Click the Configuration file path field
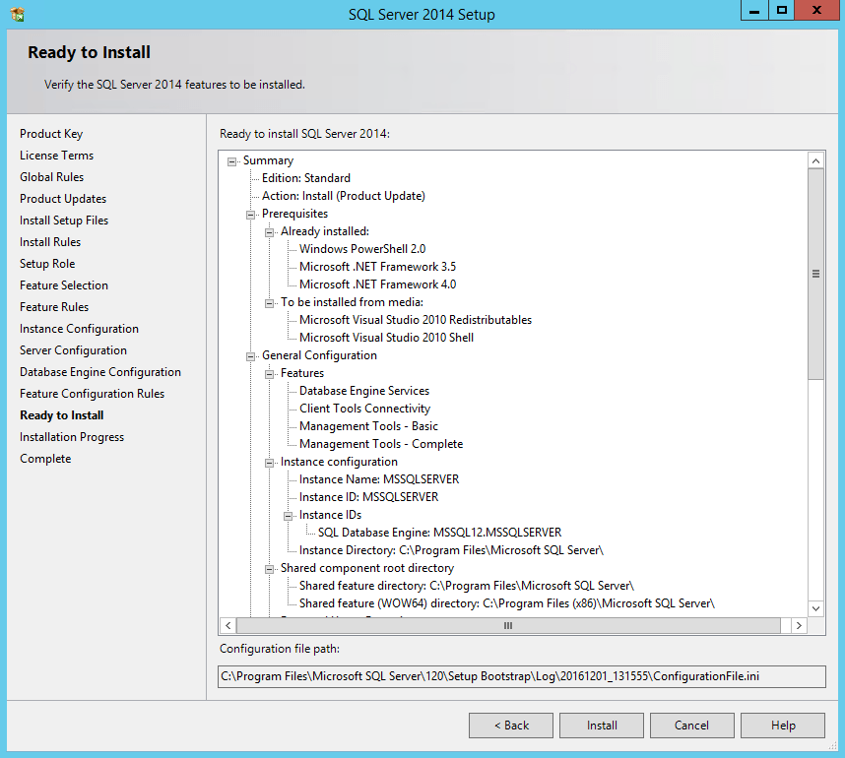Image resolution: width=845 pixels, height=758 pixels. coord(522,676)
